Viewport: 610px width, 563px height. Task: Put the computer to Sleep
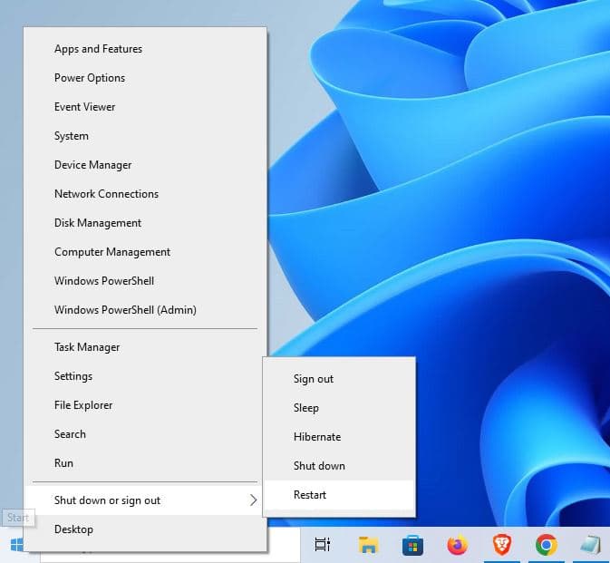point(306,408)
